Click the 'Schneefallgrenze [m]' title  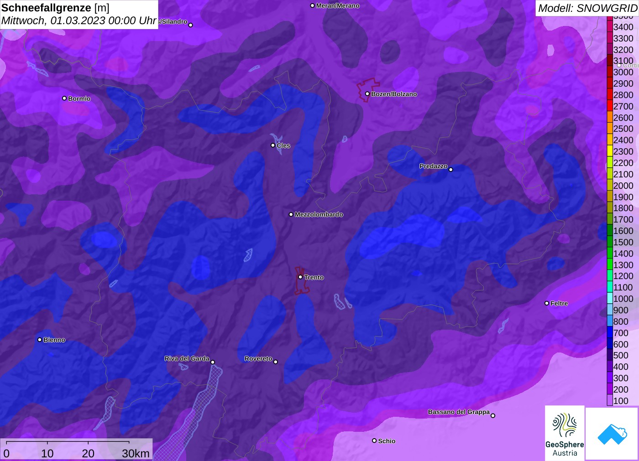[55, 8]
